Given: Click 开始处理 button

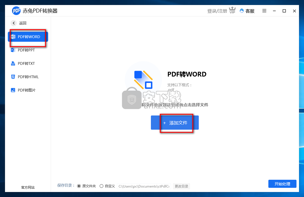Looking at the screenshot, I should [282, 184].
